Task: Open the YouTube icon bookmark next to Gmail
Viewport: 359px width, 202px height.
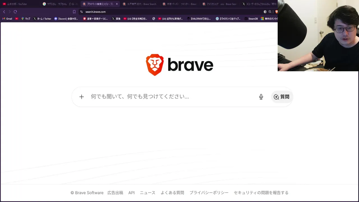Action: pos(17,19)
